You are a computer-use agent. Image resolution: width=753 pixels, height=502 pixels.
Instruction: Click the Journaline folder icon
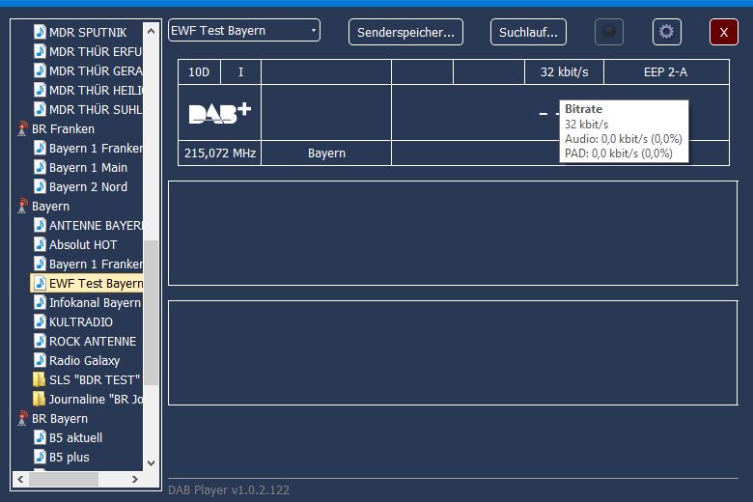(x=40, y=399)
